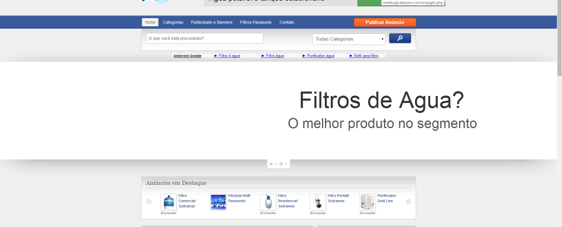Go to the Home menu item
Screen dimensions: 562x227
pos(150,22)
